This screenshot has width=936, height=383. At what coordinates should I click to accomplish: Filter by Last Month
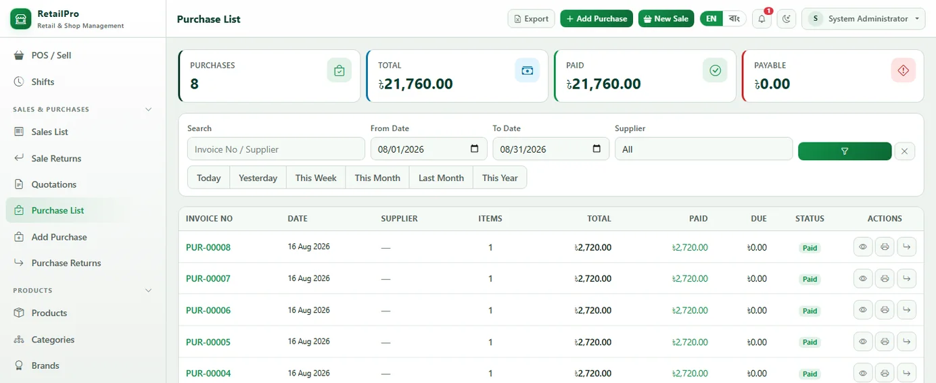pos(441,178)
